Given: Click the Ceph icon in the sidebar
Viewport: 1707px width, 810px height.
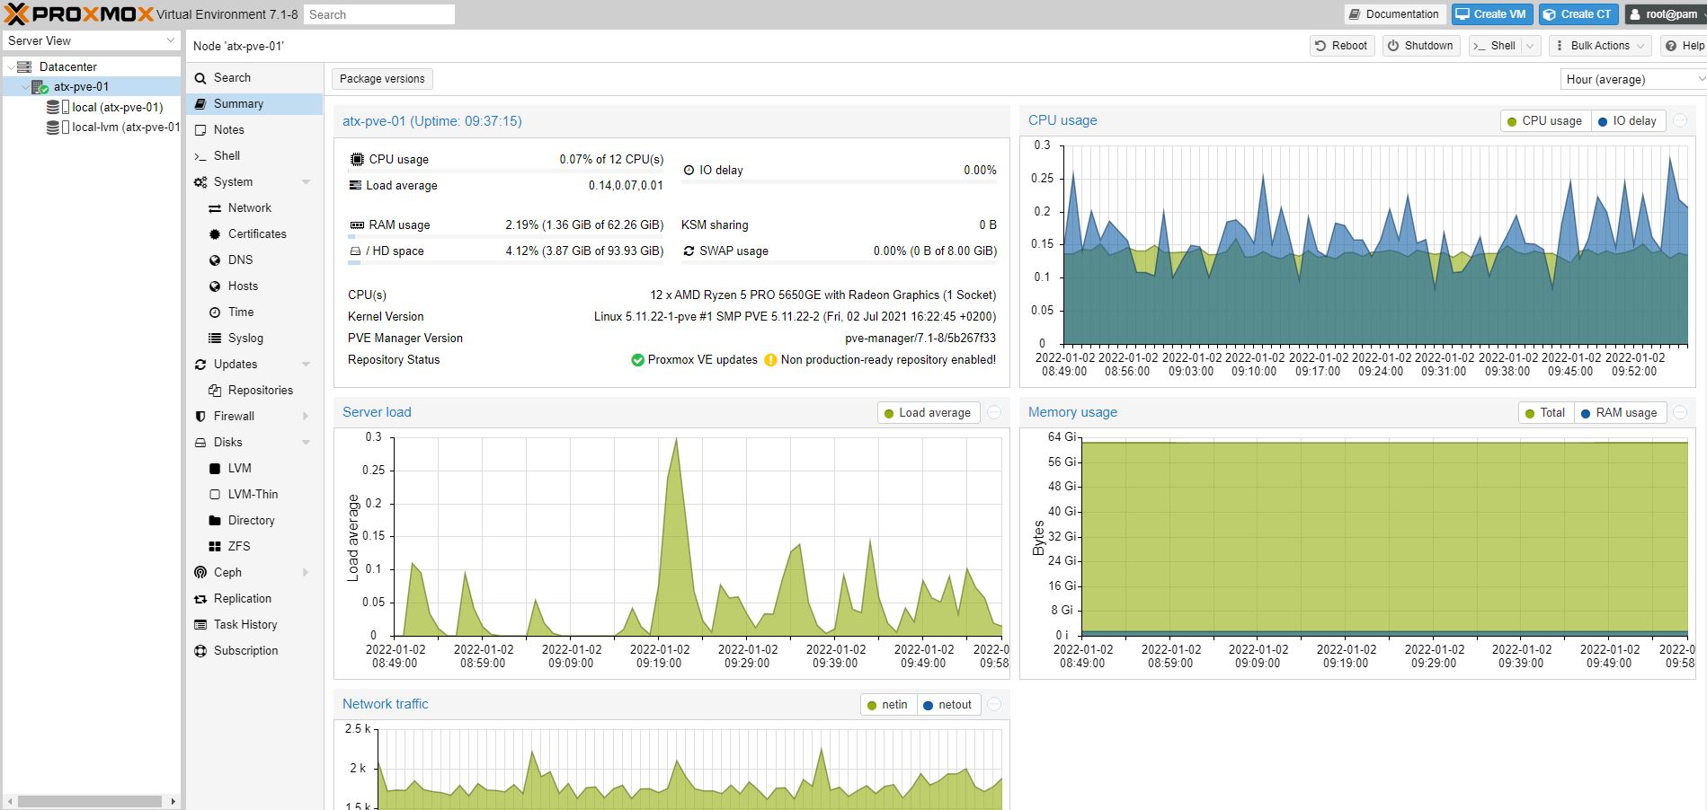Looking at the screenshot, I should (200, 572).
